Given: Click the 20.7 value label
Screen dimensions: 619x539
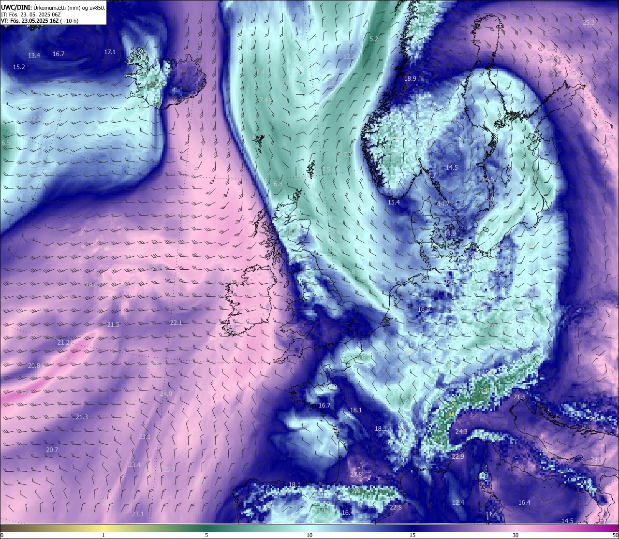Looking at the screenshot, I should pyautogui.click(x=52, y=450).
